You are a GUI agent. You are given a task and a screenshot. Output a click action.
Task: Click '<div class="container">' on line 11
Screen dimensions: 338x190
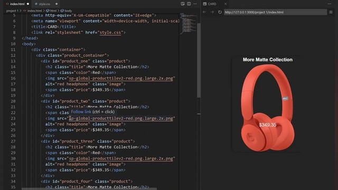[x=58, y=50]
